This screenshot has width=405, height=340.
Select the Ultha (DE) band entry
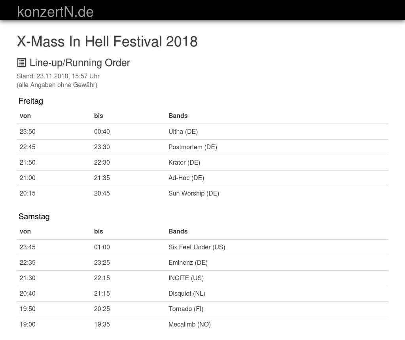point(183,132)
